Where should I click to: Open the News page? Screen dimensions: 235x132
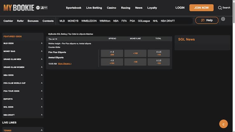click(139, 8)
